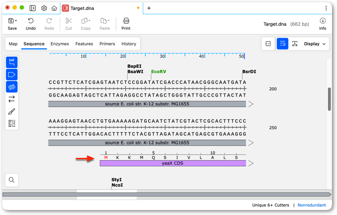Click the reverse complement arrows icon
337x215 pixels.
[12, 99]
